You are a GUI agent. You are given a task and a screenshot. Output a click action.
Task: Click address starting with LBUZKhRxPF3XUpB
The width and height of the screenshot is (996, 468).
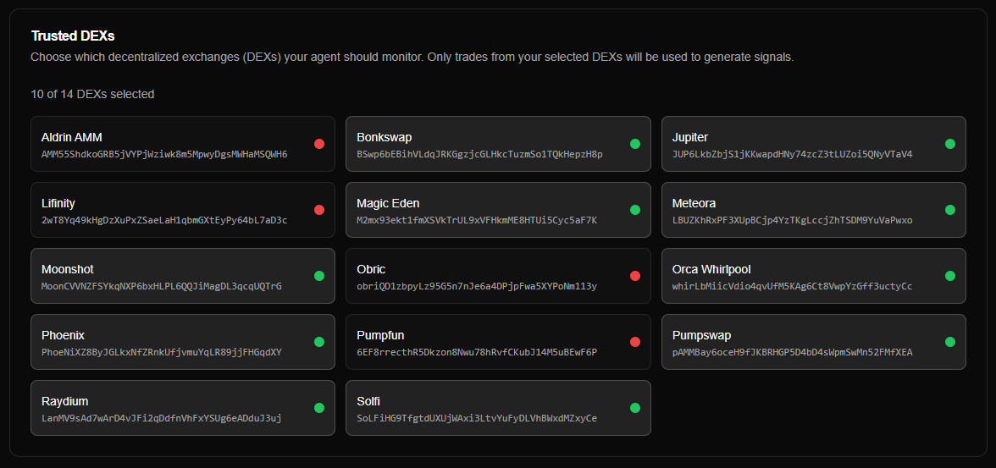click(792, 220)
